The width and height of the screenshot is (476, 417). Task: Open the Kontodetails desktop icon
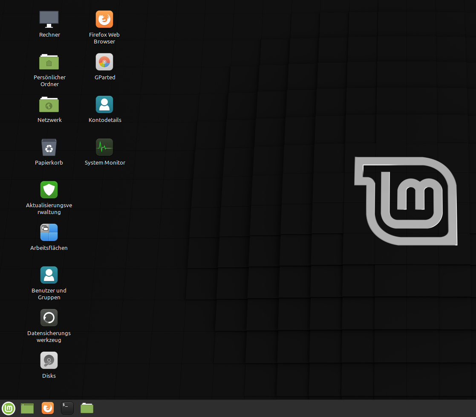pyautogui.click(x=104, y=104)
